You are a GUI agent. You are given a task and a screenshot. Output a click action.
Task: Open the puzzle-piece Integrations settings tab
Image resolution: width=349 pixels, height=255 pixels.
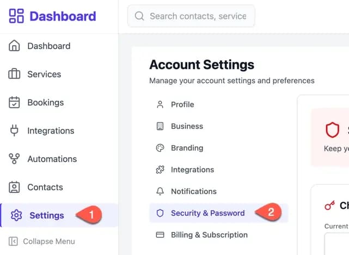[219, 170]
